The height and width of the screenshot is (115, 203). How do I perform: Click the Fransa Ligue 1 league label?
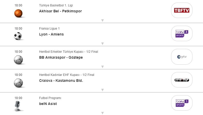pos(49,29)
